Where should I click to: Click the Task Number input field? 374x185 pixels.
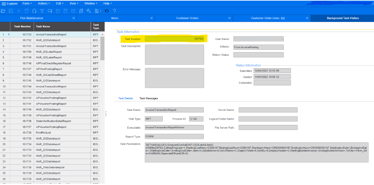175,39
